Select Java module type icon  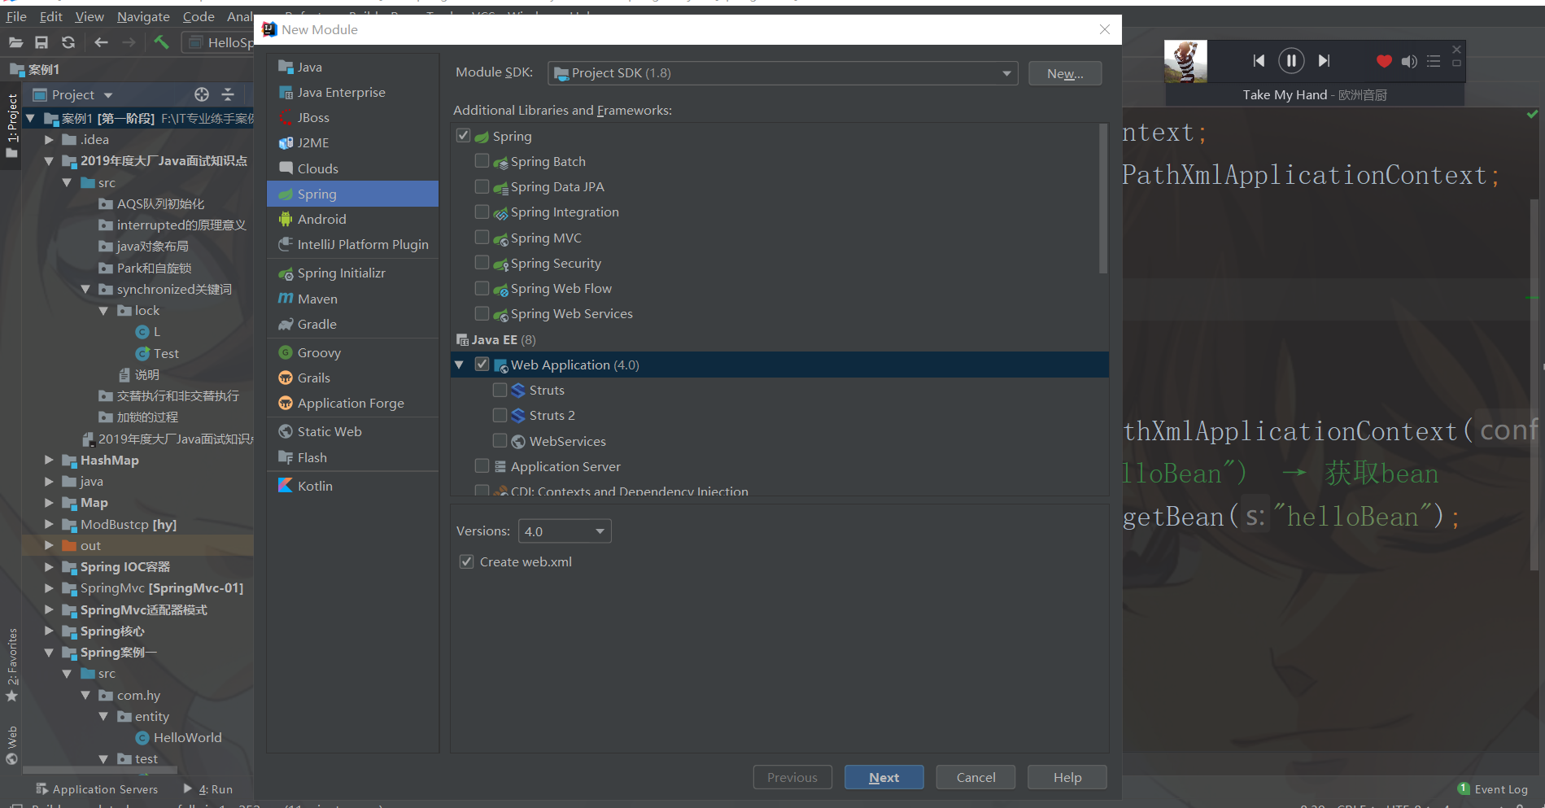(286, 67)
